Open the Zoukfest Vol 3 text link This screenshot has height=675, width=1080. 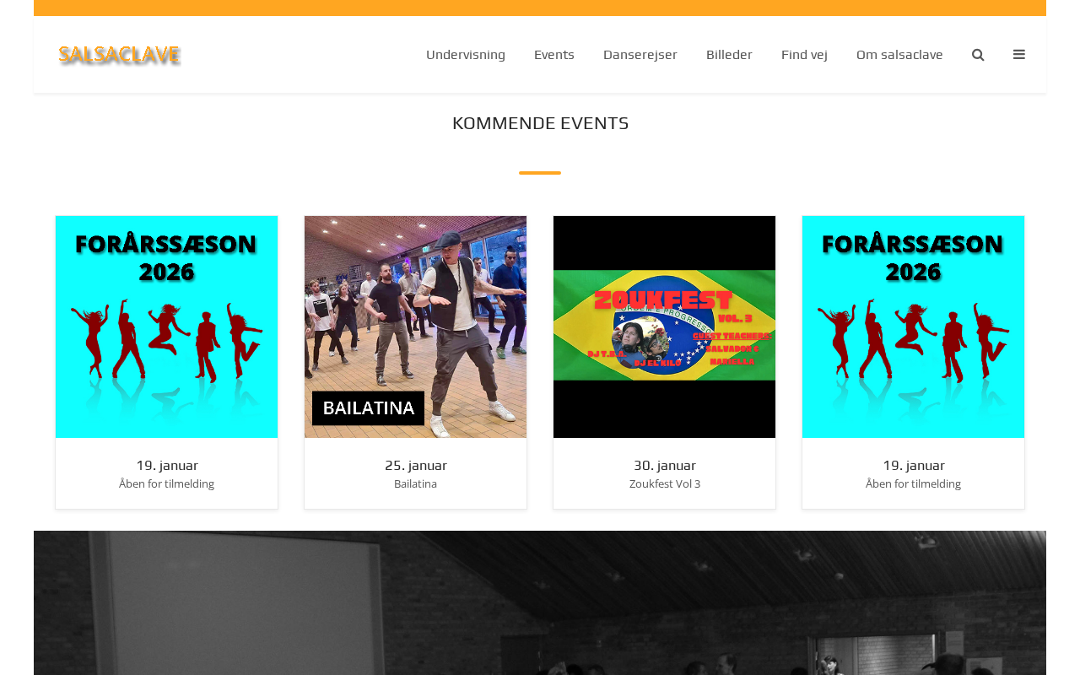[x=665, y=484]
